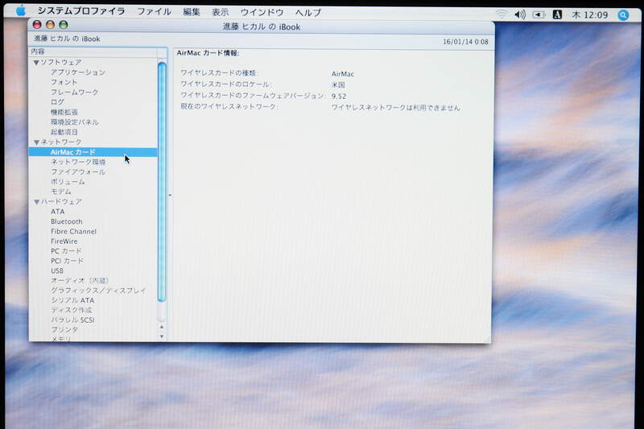Select シリアル ATA in the sidebar
Screen dimensions: 644x429
(x=72, y=300)
